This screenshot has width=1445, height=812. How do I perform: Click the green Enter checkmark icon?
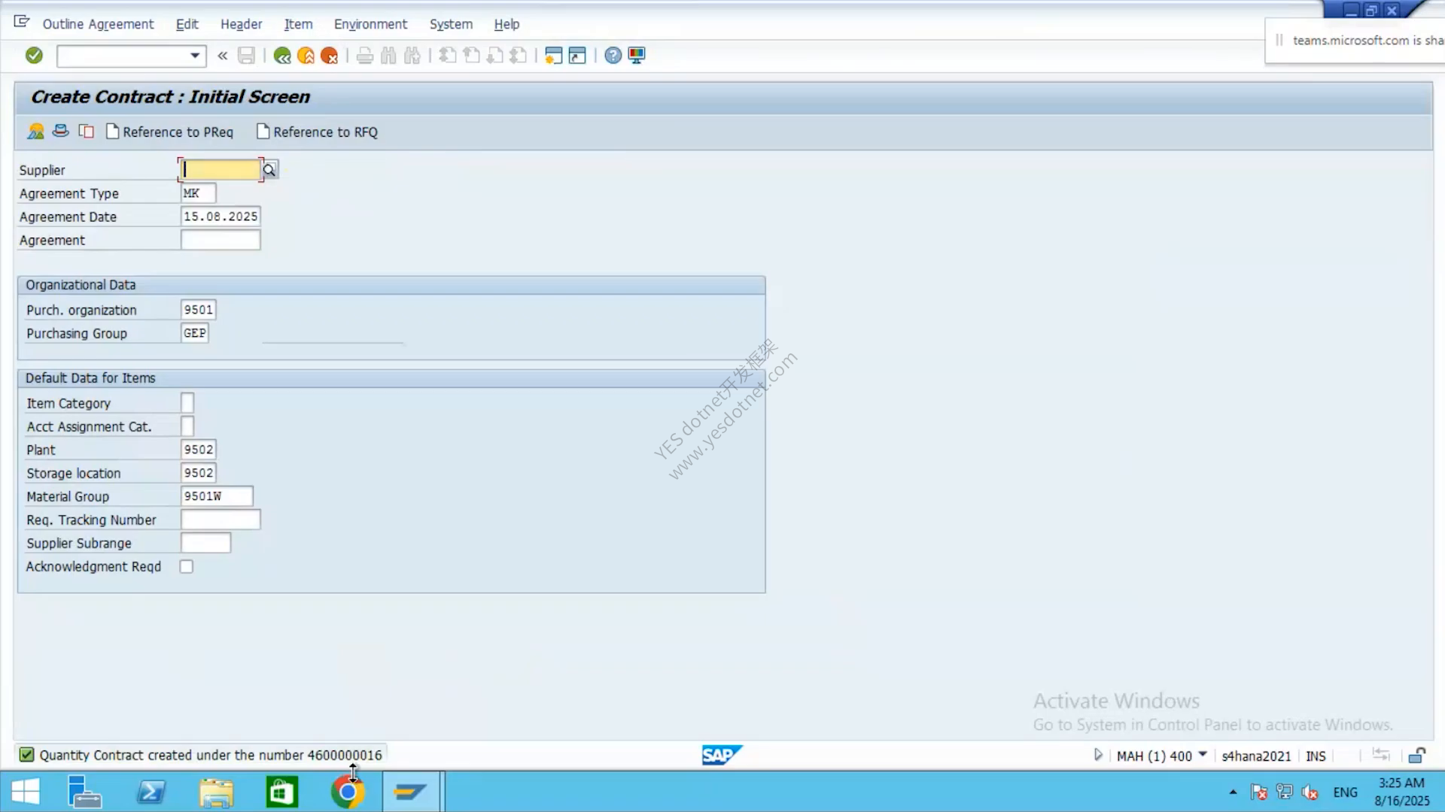[x=34, y=55]
